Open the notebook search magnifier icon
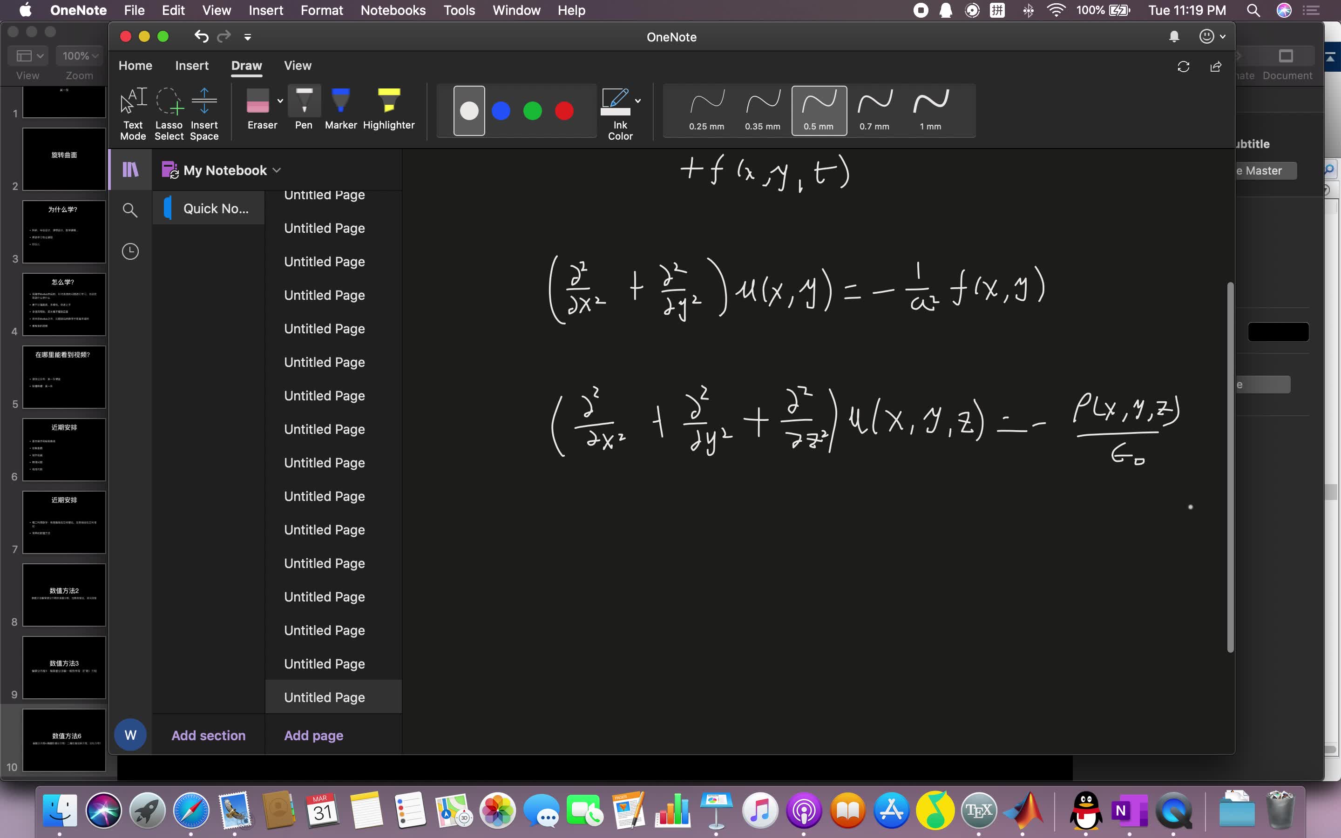The image size is (1341, 838). pos(129,210)
